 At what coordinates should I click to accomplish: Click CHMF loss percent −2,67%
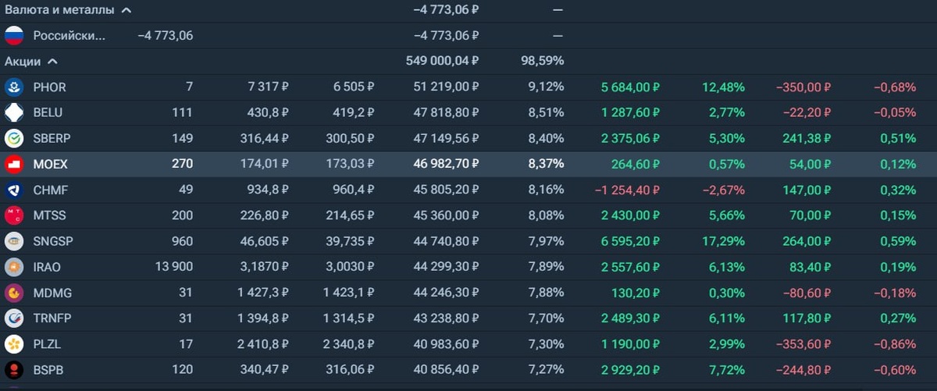[722, 190]
